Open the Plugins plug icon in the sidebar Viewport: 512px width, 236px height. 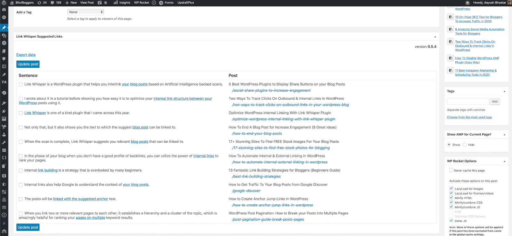(4, 111)
